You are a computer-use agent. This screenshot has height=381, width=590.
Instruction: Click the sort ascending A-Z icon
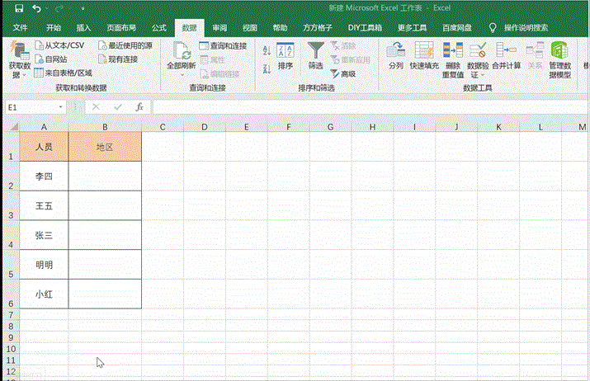point(267,50)
